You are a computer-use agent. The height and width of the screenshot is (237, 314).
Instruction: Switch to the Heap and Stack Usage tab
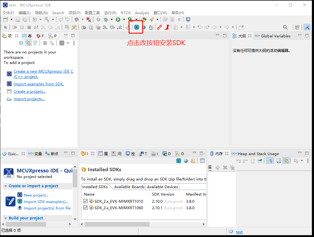(255, 154)
